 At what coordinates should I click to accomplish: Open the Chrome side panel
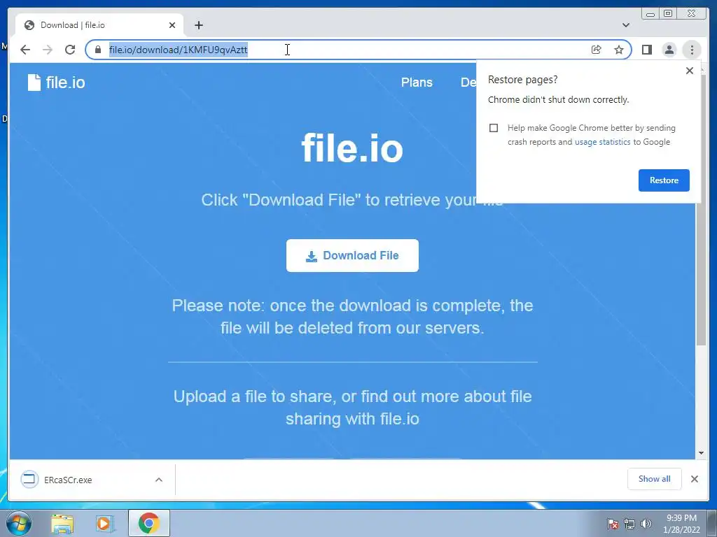646,50
